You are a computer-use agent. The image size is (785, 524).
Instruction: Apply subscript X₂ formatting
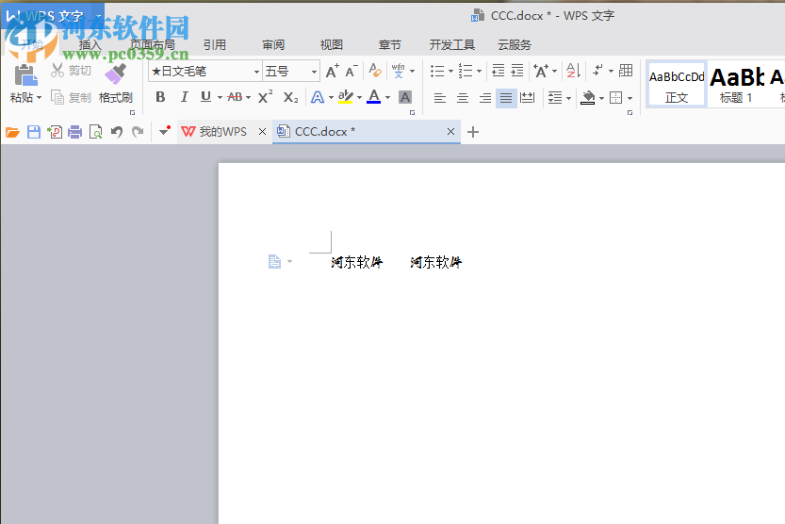[290, 97]
